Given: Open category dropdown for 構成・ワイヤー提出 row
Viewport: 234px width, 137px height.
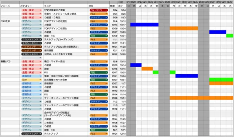Looking at the screenshot, I should 31,62.
